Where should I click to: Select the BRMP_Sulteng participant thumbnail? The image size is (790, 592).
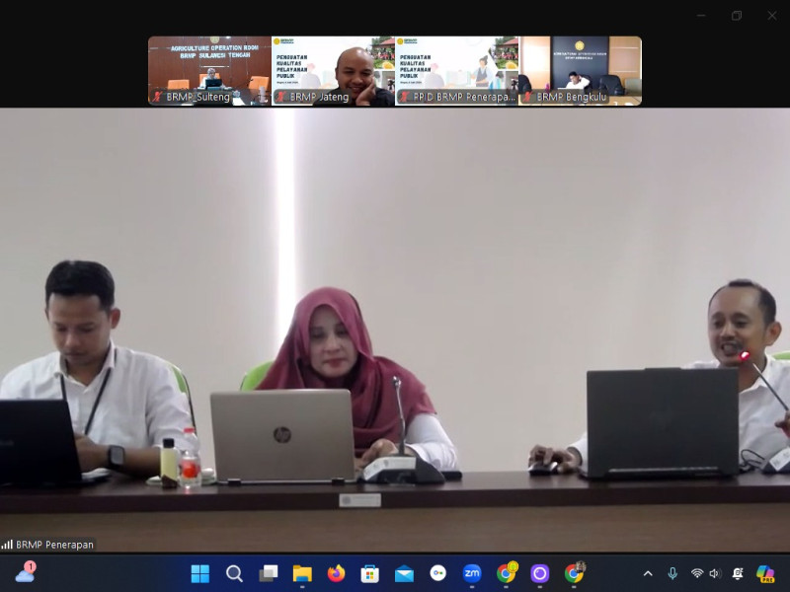pyautogui.click(x=209, y=71)
